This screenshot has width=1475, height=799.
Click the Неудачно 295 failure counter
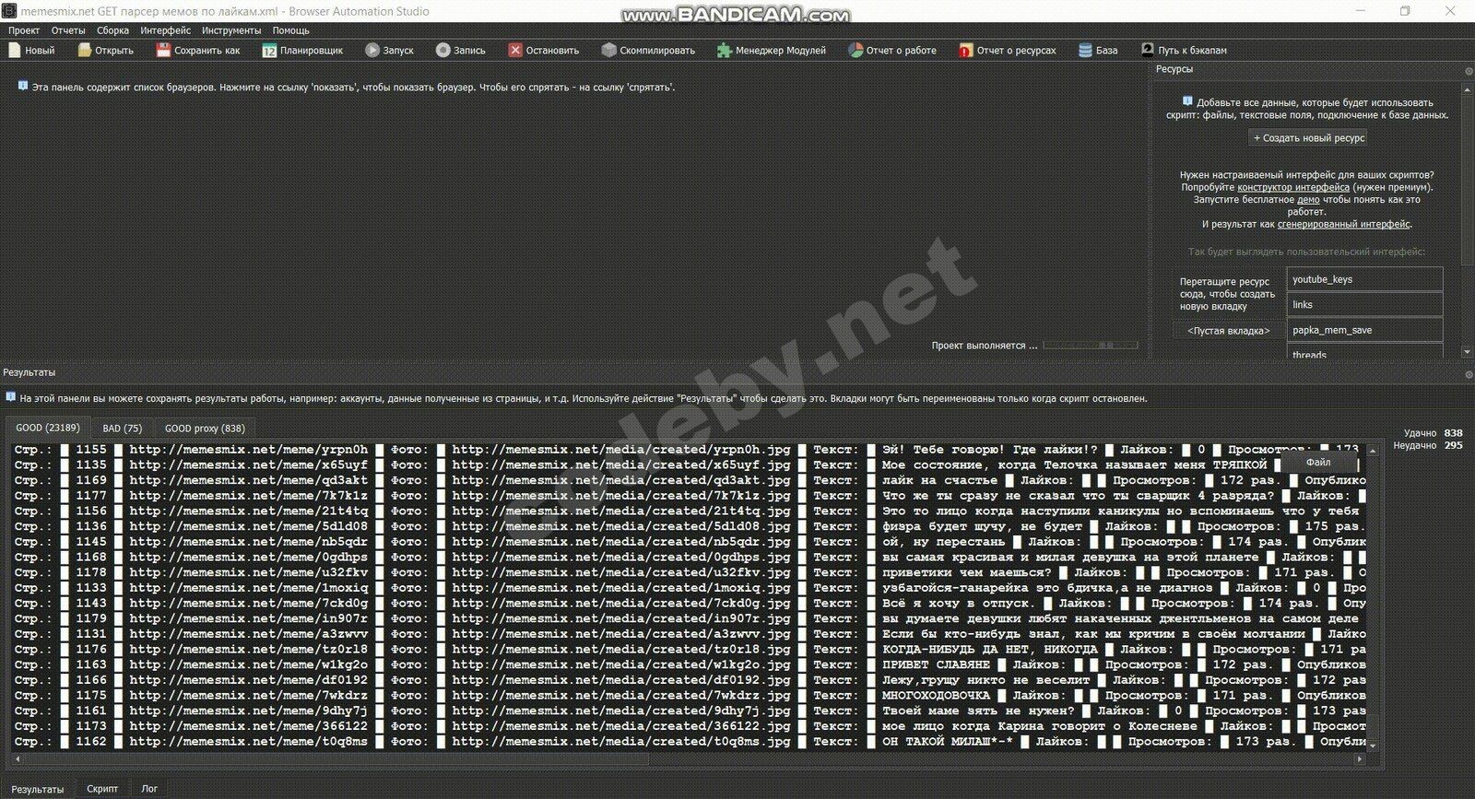1427,445
